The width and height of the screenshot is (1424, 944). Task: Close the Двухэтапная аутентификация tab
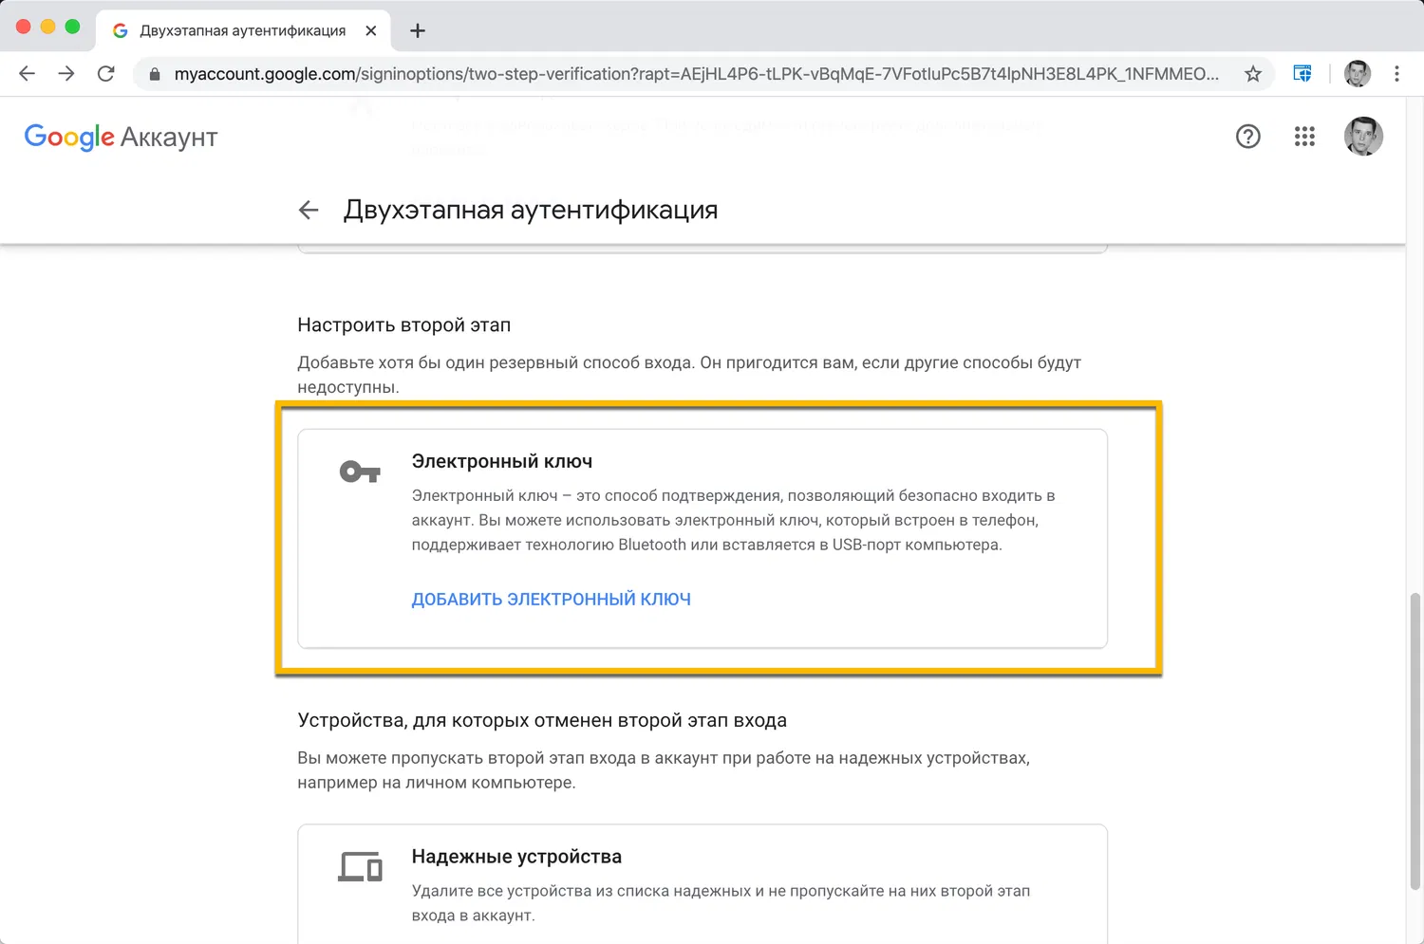click(x=371, y=30)
